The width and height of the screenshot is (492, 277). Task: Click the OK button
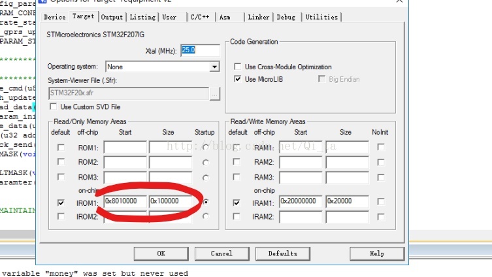point(161,253)
